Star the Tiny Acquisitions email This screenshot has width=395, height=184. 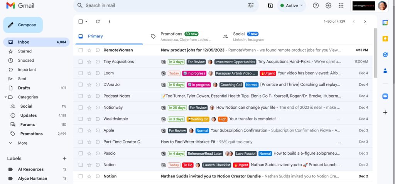89,62
